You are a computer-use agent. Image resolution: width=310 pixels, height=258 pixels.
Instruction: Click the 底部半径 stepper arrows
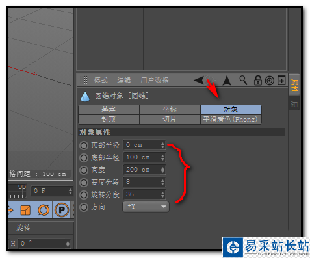tap(162, 157)
